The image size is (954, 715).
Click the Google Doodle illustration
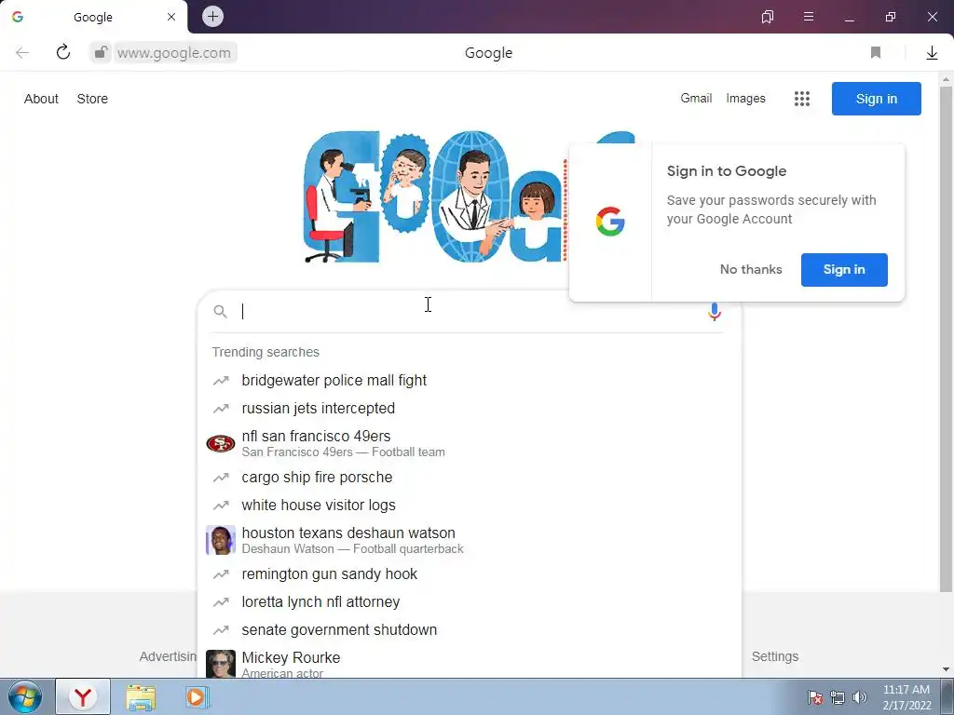coord(435,196)
